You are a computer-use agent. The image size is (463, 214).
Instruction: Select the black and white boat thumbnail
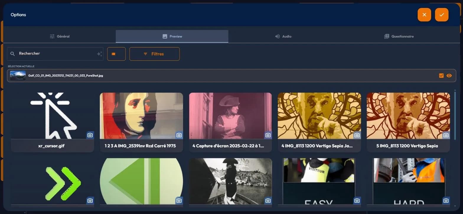point(230,181)
